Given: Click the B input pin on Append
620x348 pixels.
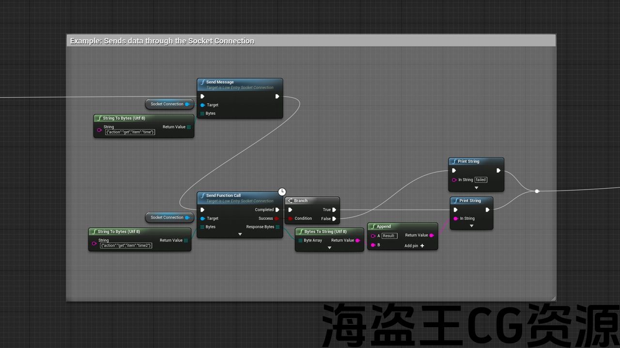Looking at the screenshot, I should pyautogui.click(x=372, y=246).
